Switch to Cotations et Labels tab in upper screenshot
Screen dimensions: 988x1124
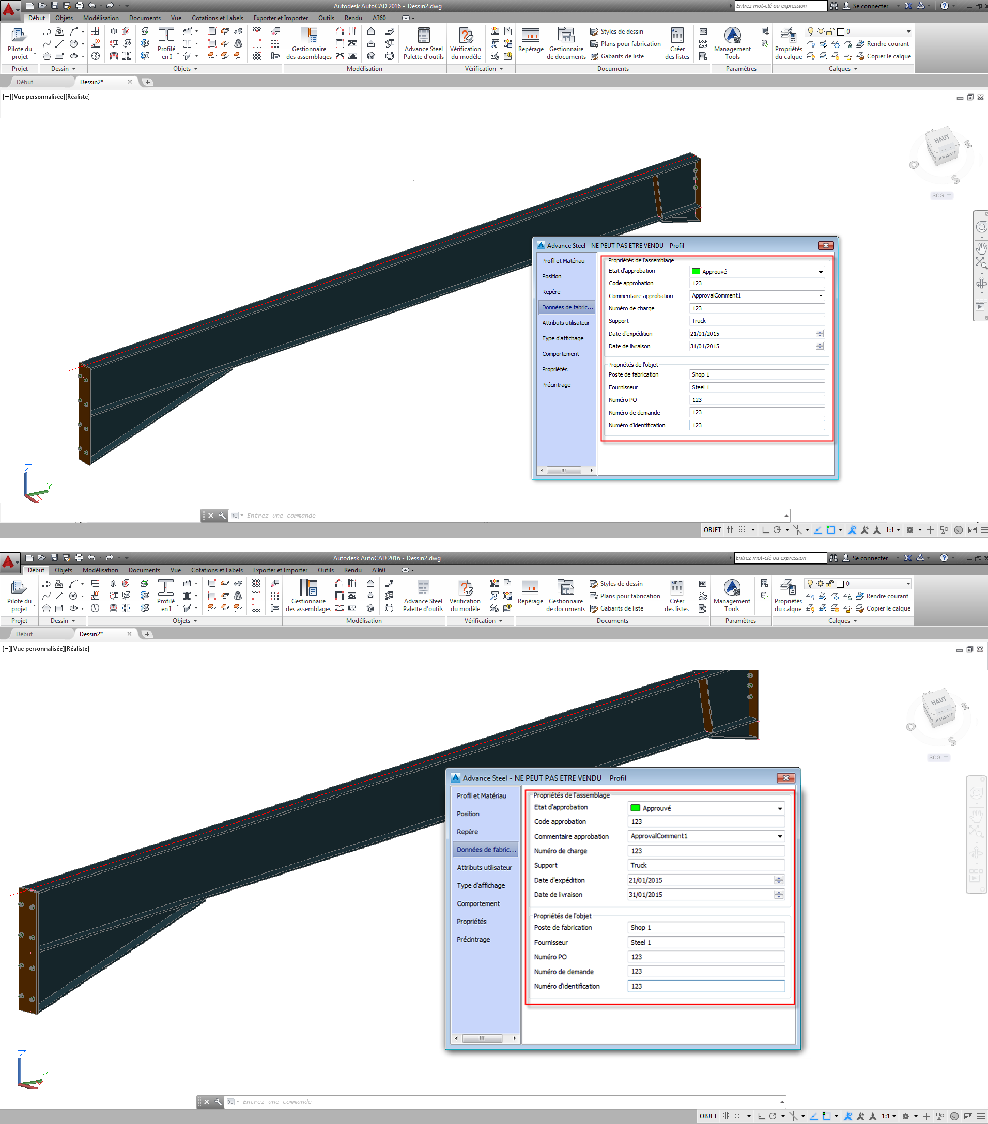point(218,18)
